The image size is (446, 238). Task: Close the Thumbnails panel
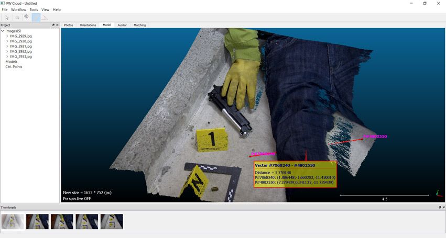coord(444,207)
